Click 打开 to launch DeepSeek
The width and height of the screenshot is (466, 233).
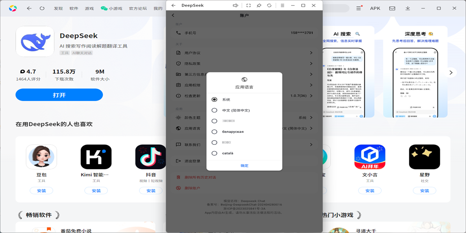click(59, 94)
